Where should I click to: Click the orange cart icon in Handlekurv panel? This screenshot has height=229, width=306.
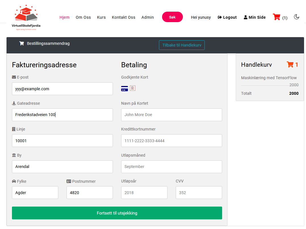tap(290, 65)
